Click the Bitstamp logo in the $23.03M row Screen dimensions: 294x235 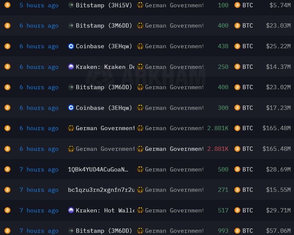click(71, 26)
